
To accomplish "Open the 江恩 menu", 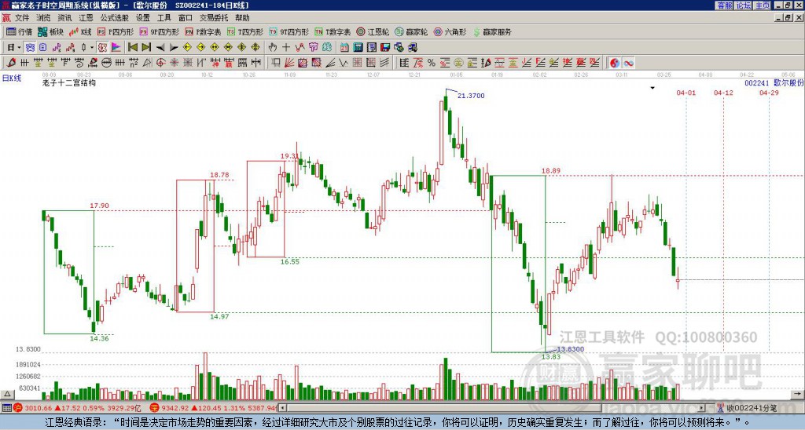I will click(x=86, y=18).
